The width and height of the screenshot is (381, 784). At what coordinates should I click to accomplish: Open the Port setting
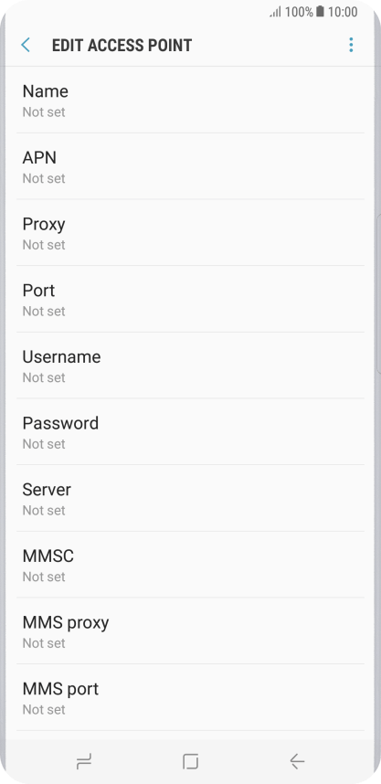(x=190, y=299)
